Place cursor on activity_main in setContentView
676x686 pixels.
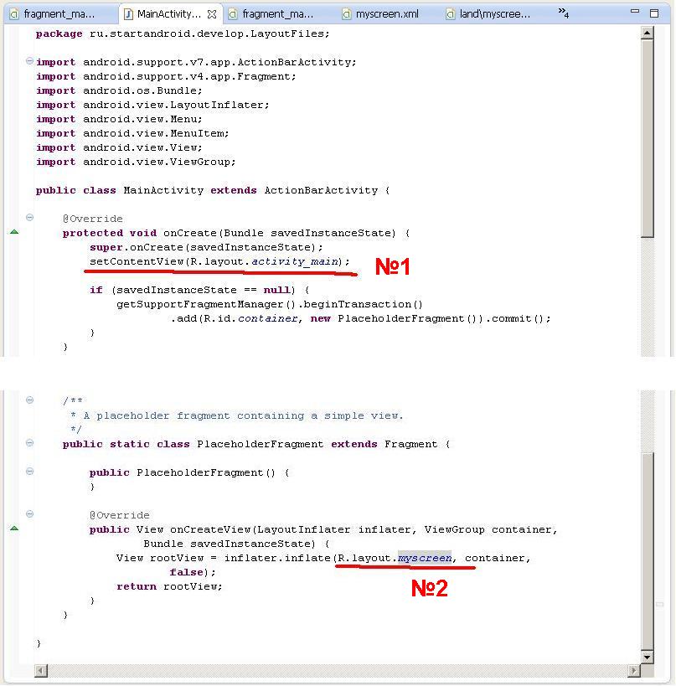pos(296,261)
